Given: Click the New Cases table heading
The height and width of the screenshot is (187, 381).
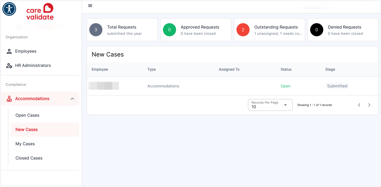Looking at the screenshot, I should pyautogui.click(x=108, y=55).
